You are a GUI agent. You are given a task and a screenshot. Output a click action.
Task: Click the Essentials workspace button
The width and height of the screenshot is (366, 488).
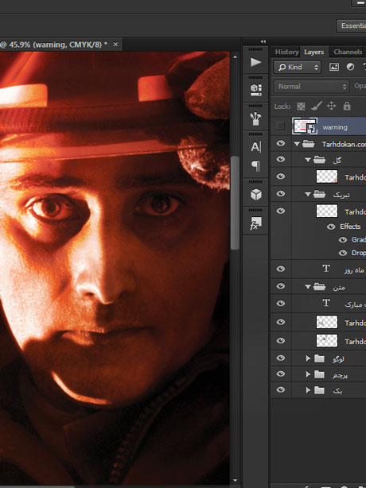[352, 25]
